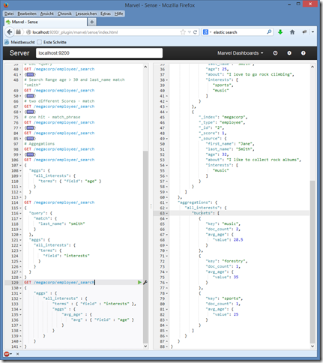Image resolution: width=323 pixels, height=363 pixels.
Task: Open Extras menu
Action: [x=106, y=13]
